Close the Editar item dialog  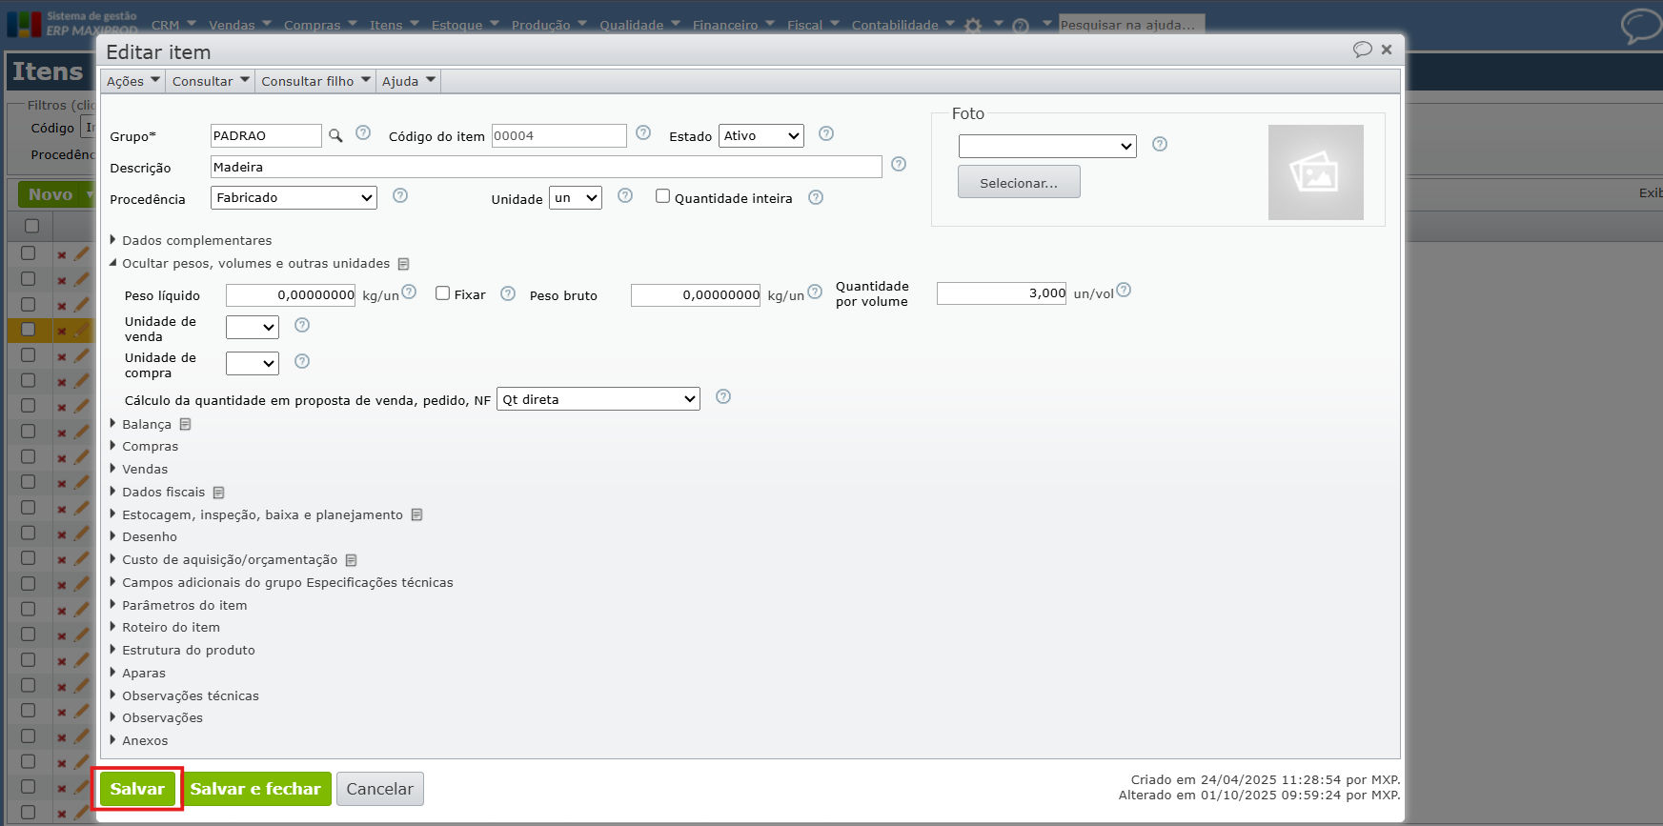pos(1387,50)
